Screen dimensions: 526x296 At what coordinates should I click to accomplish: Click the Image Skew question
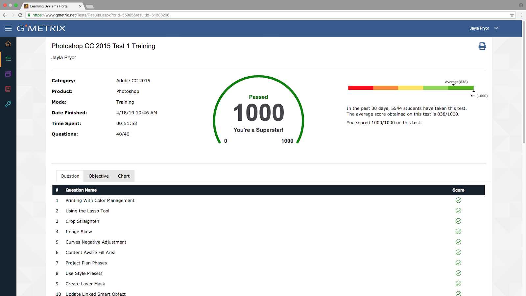79,232
